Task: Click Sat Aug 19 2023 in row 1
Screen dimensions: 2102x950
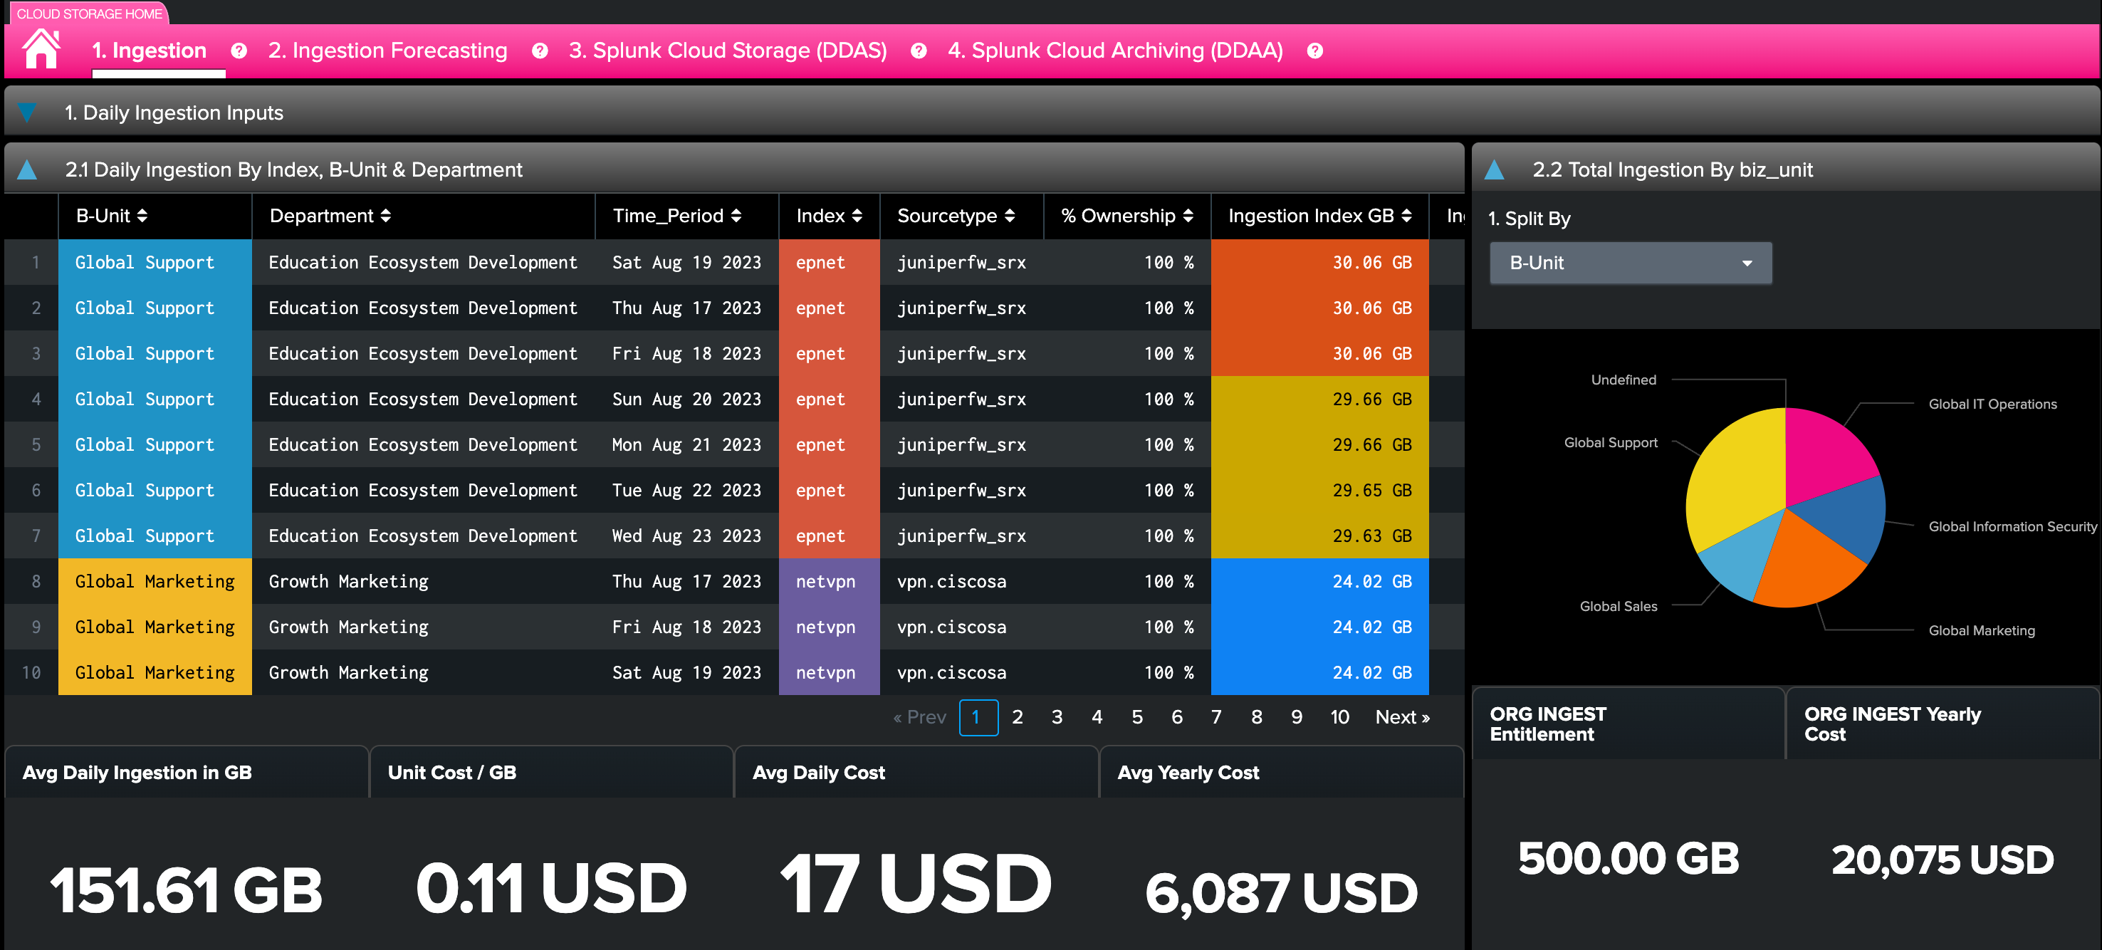Action: (x=686, y=262)
